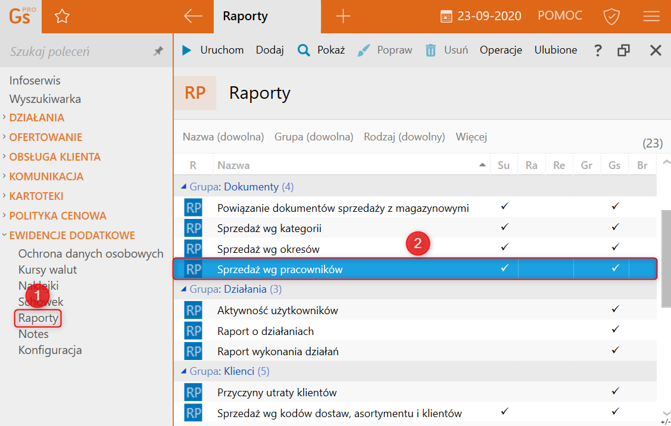Show more filters with Więcej

(x=471, y=137)
